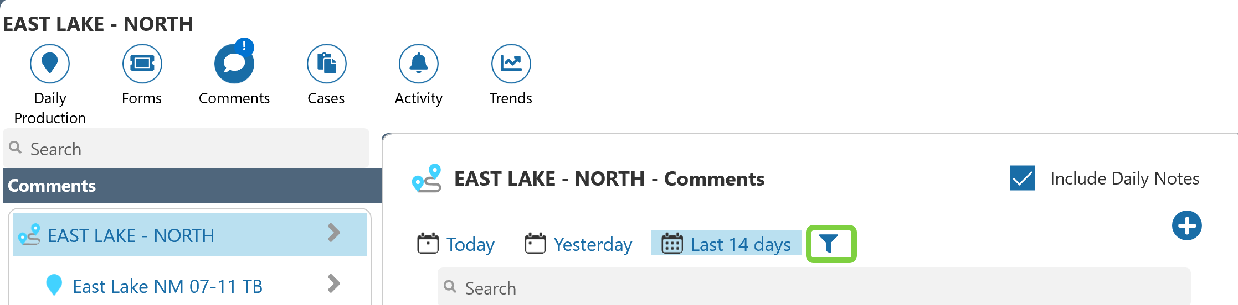Click the filter funnel icon
Screen dimensions: 1238x305
[829, 244]
